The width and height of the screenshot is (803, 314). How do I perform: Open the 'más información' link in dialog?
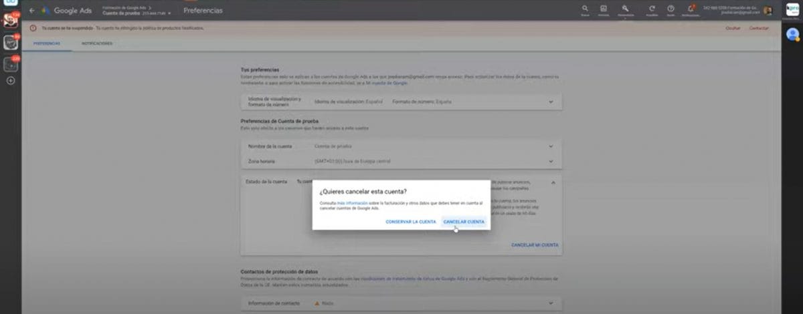pos(351,202)
